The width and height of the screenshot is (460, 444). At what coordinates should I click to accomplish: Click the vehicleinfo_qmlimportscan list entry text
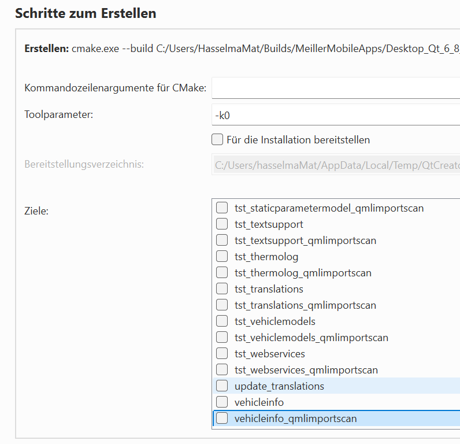(295, 418)
